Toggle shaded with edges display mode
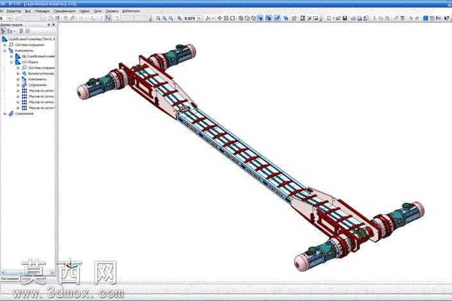Screen dimensions: 452x301 tap(268, 18)
